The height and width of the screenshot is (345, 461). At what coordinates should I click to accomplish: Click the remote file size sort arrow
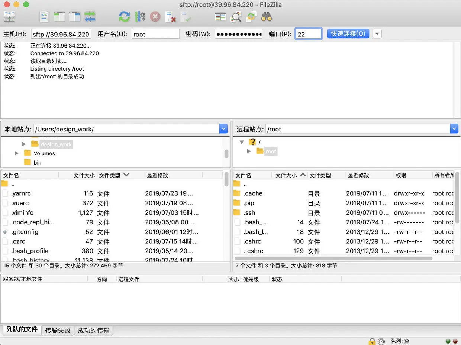click(x=303, y=175)
